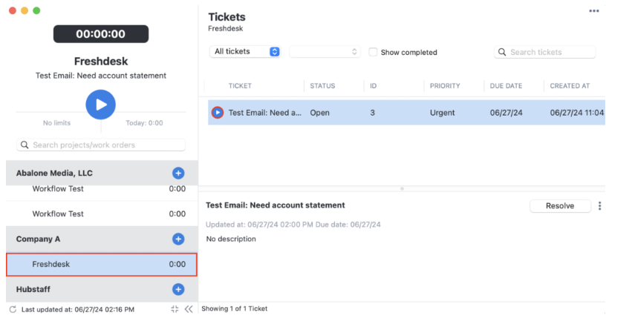Open the empty dropdown next to All tickets
629x321 pixels.
tap(325, 52)
